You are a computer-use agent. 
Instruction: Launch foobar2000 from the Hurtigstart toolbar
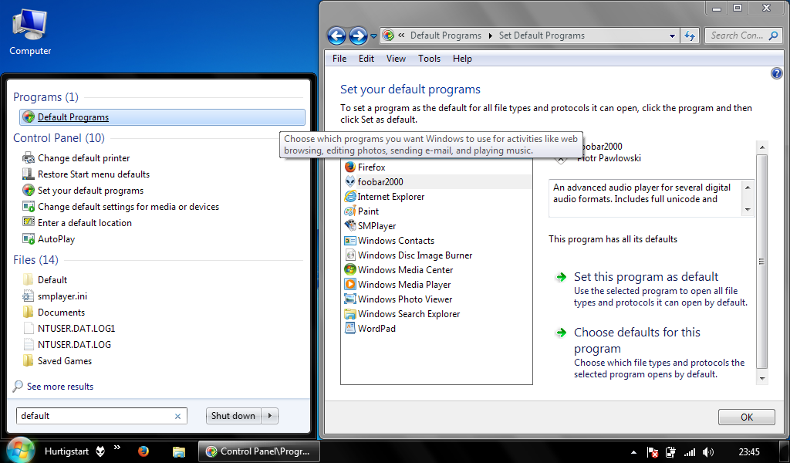click(100, 451)
